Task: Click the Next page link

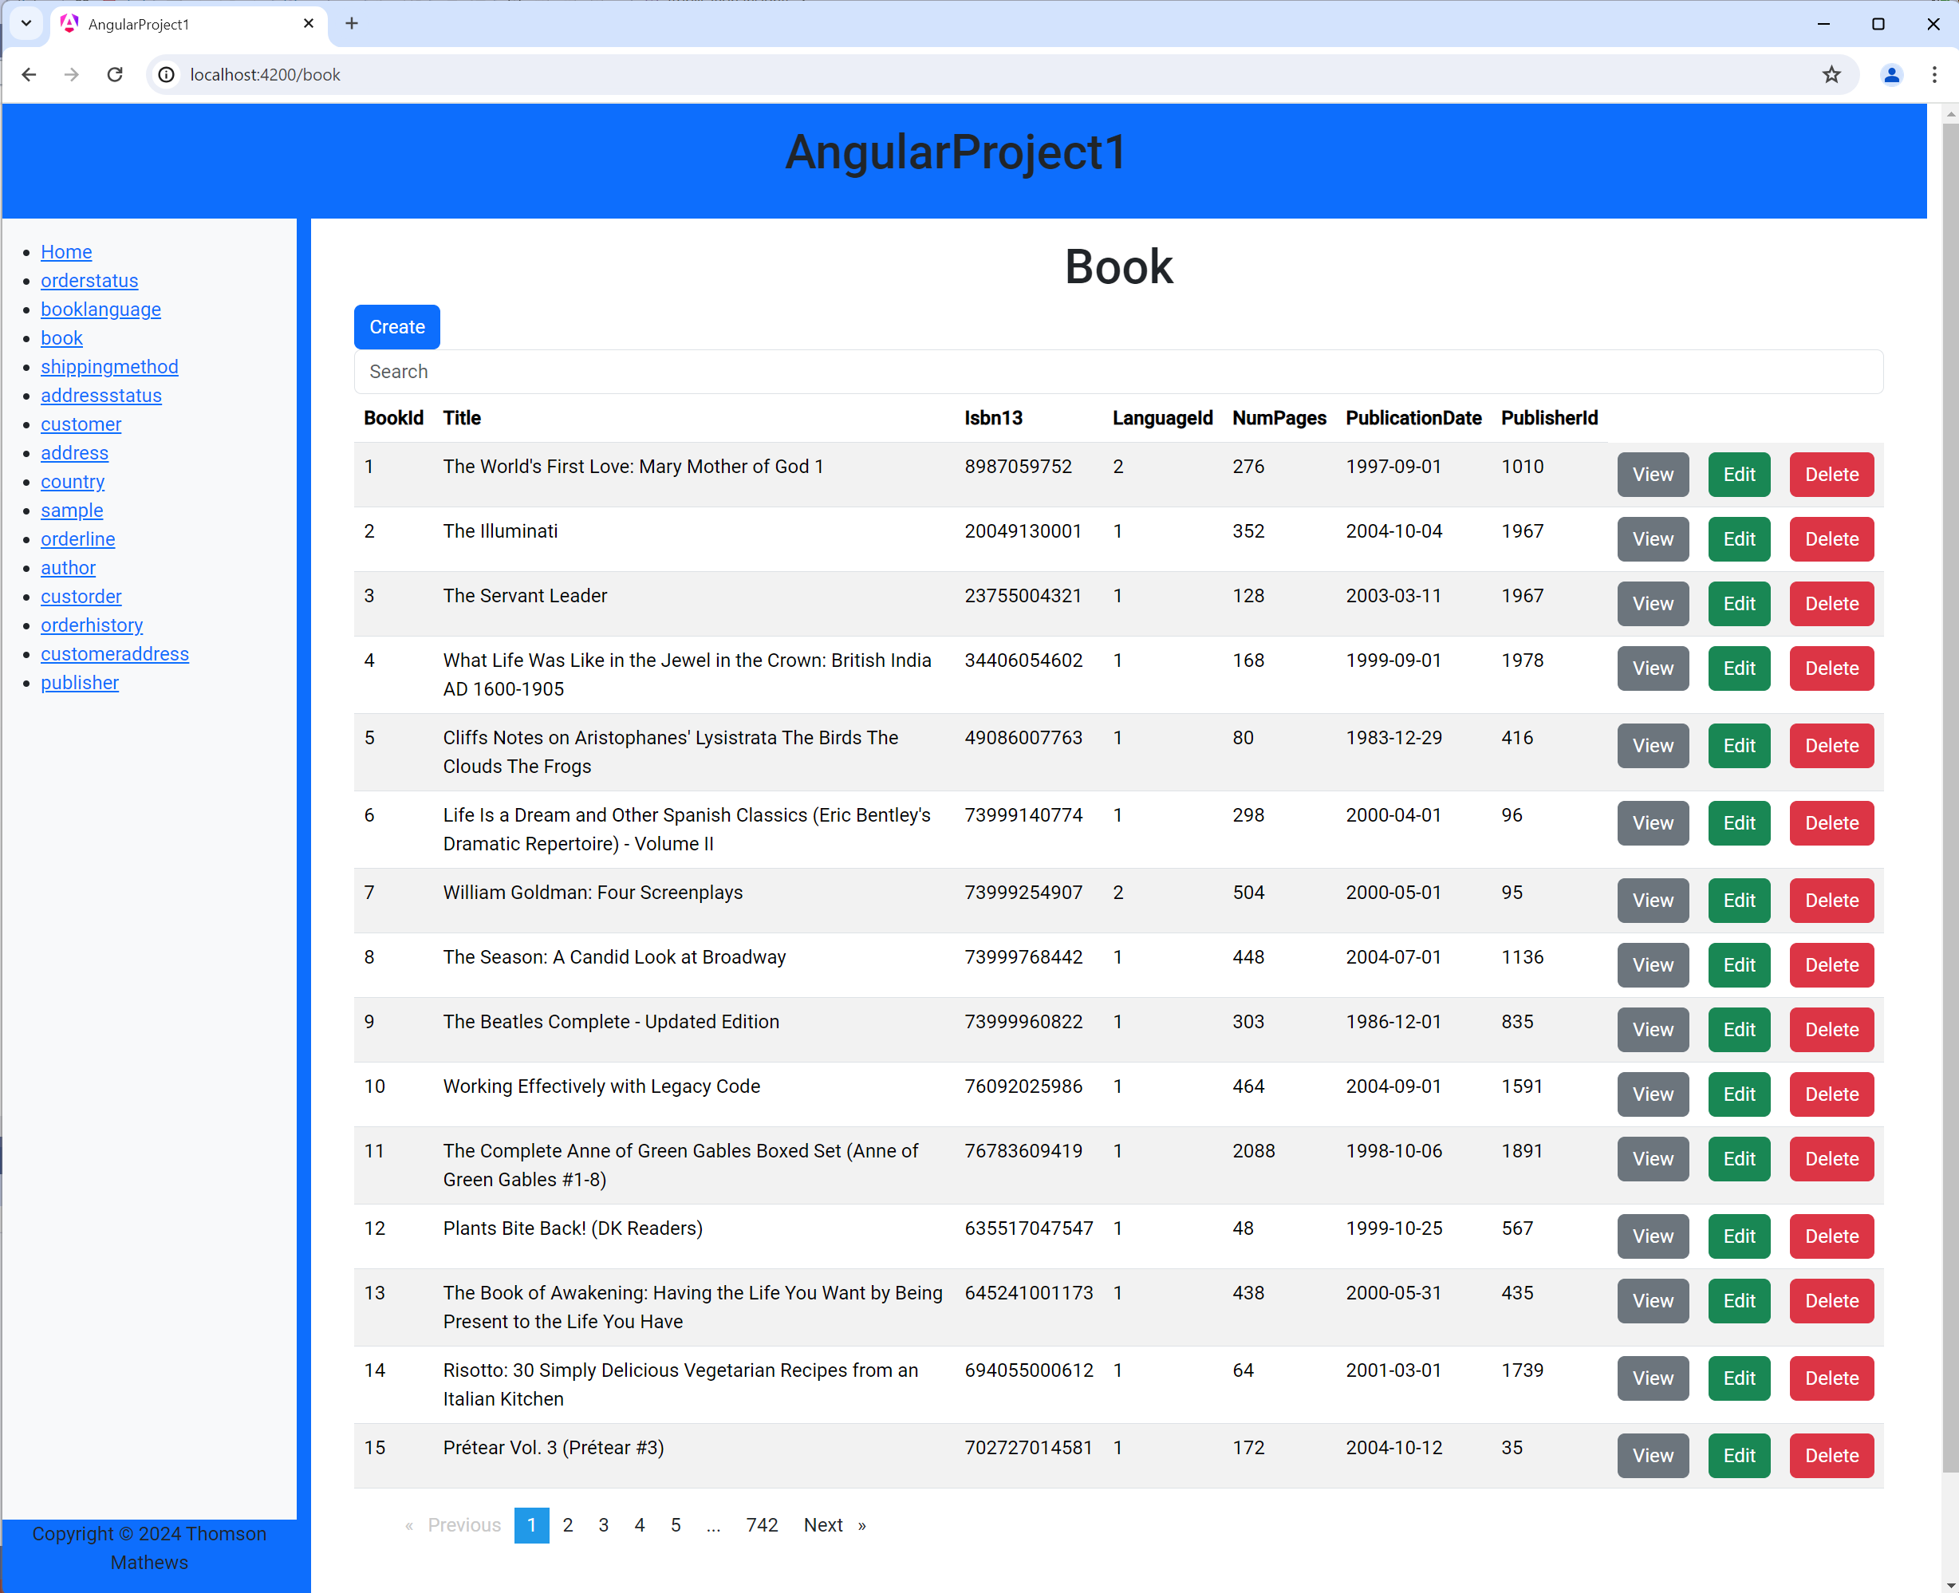Action: pyautogui.click(x=834, y=1525)
